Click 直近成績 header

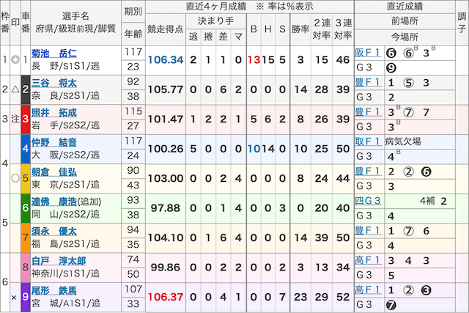pyautogui.click(x=405, y=7)
